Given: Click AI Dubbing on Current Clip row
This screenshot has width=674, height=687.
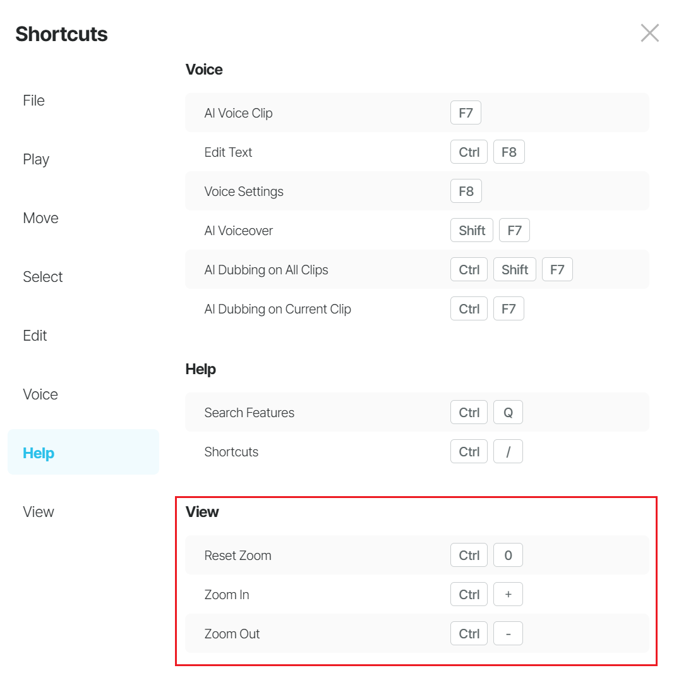Looking at the screenshot, I should pos(417,308).
